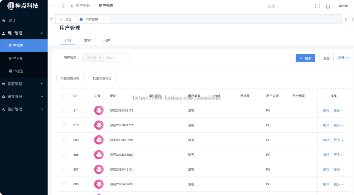Check the row checkbox for ID 810
This screenshot has width=354, height=195.
[64, 125]
